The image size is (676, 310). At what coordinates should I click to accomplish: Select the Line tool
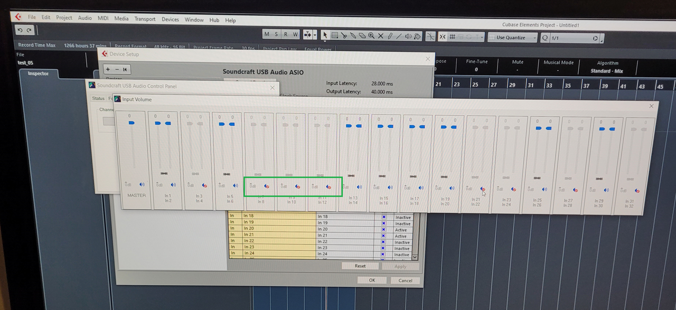(399, 35)
